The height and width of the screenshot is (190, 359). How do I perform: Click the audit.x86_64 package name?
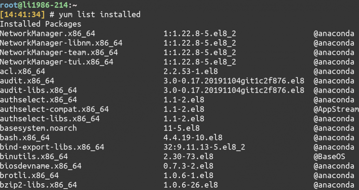pos(27,81)
